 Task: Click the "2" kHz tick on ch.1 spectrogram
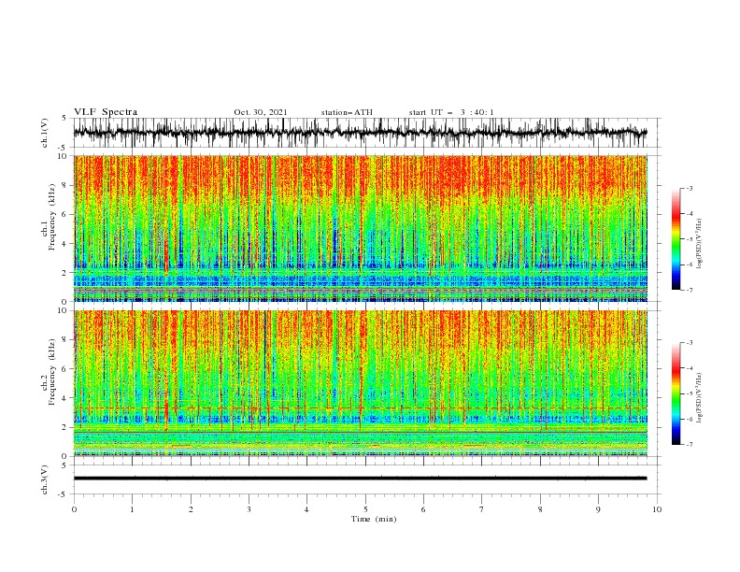coord(64,273)
